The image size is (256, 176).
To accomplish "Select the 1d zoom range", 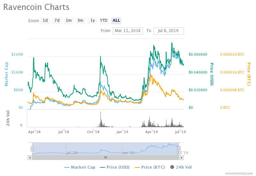I will [45, 20].
